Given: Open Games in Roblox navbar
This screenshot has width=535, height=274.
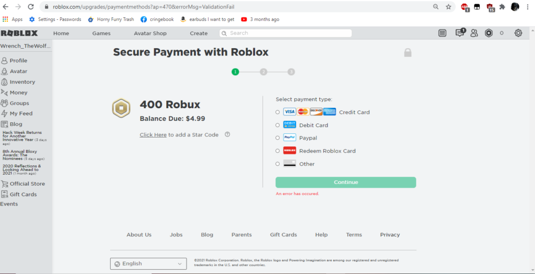Looking at the screenshot, I should (x=101, y=33).
